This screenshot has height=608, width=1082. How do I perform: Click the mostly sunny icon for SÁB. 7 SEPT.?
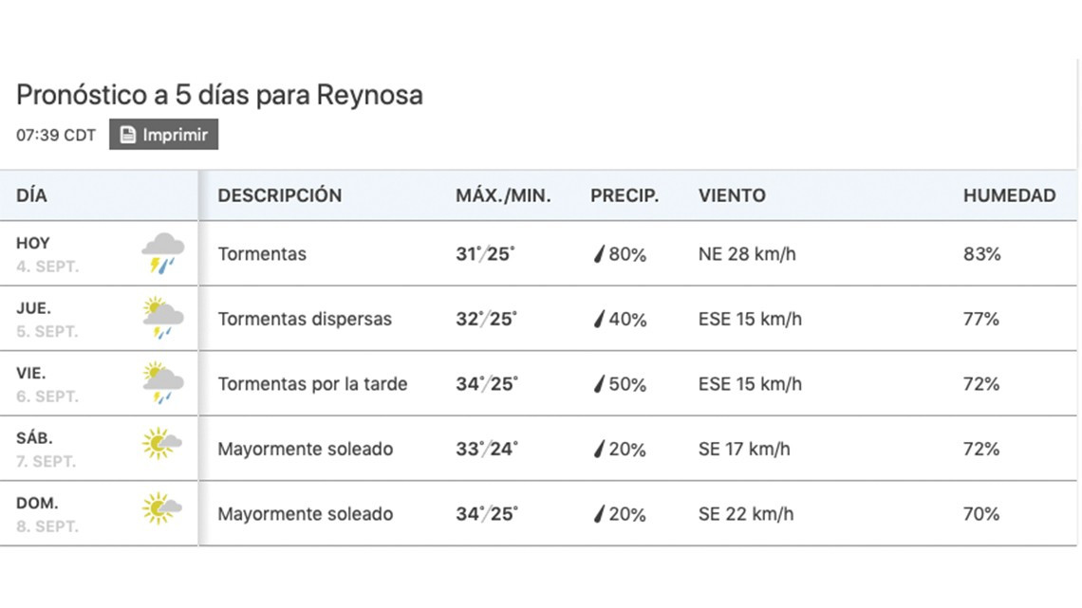[x=158, y=448]
